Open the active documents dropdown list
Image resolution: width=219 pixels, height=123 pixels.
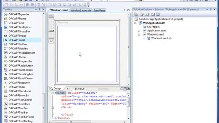[125, 10]
